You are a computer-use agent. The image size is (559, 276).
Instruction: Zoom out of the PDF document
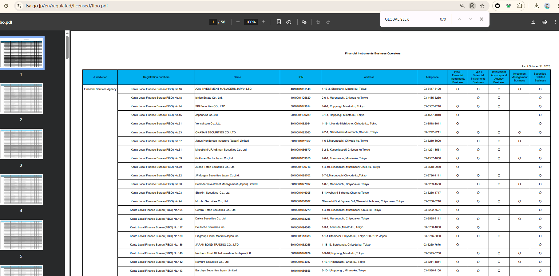[x=238, y=22]
